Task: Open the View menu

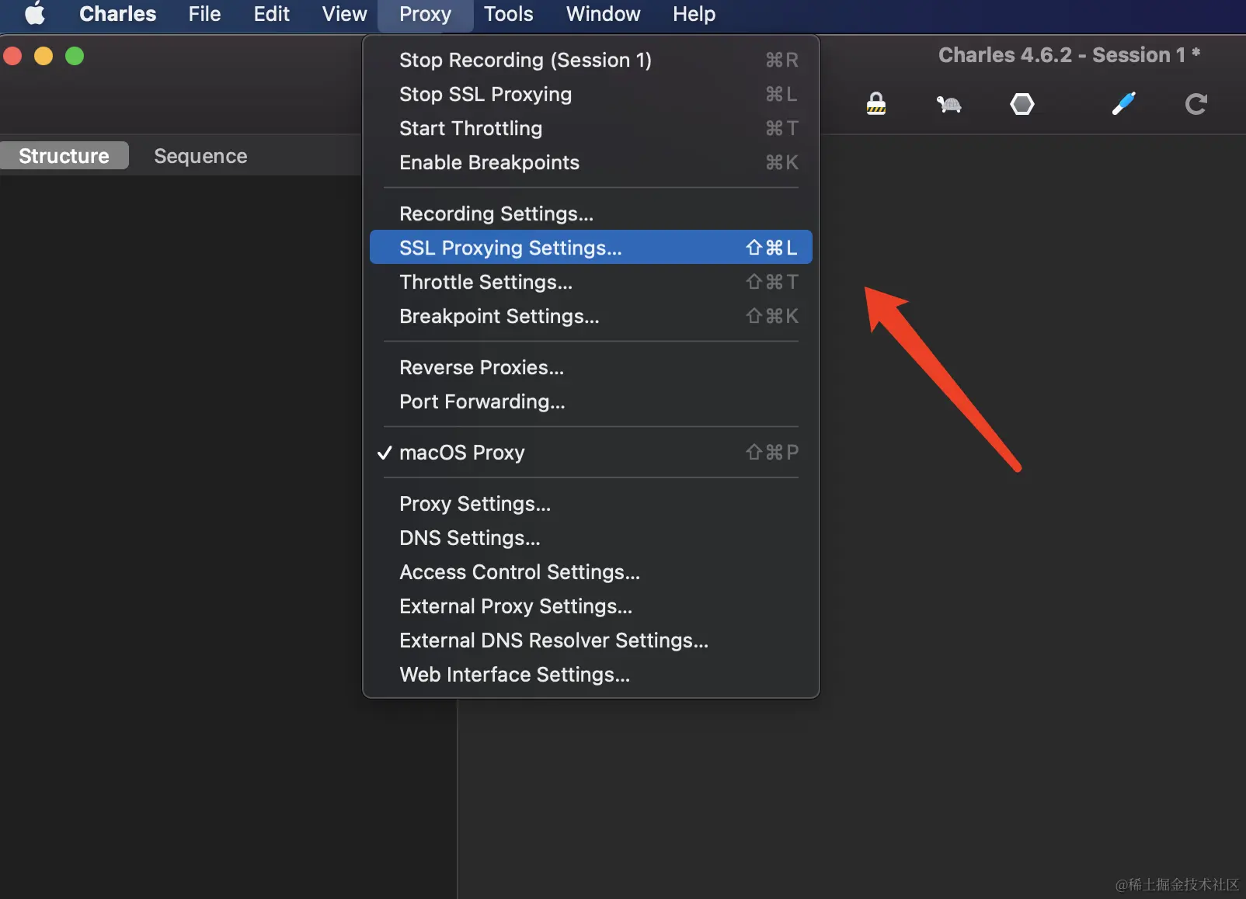Action: [x=345, y=14]
